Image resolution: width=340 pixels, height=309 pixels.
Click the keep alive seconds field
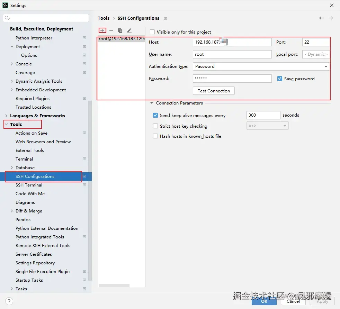pos(263,115)
